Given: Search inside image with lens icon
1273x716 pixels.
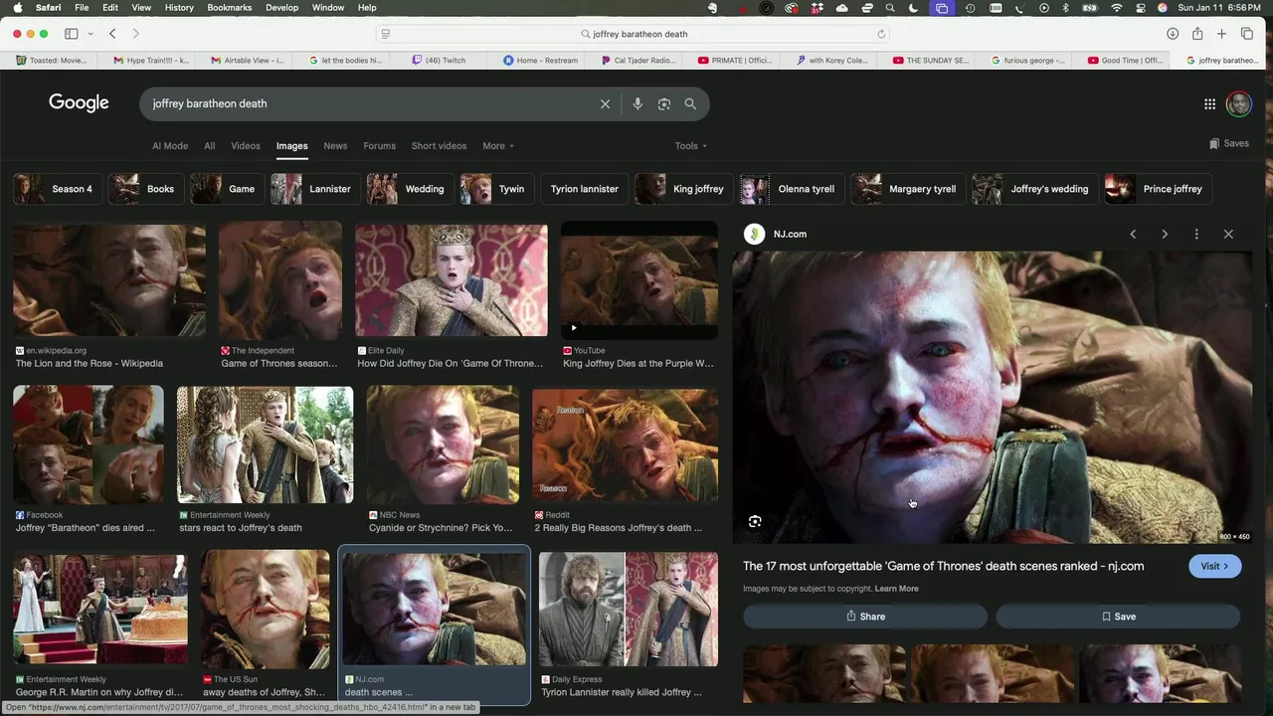Looking at the screenshot, I should point(755,521).
